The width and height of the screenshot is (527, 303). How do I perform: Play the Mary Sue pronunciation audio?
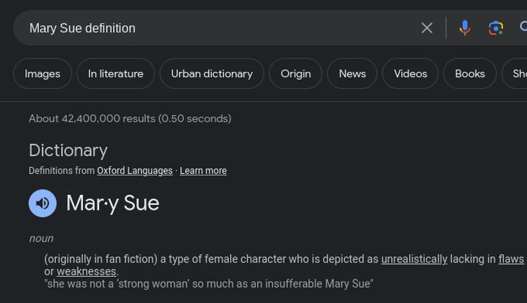[x=43, y=203]
